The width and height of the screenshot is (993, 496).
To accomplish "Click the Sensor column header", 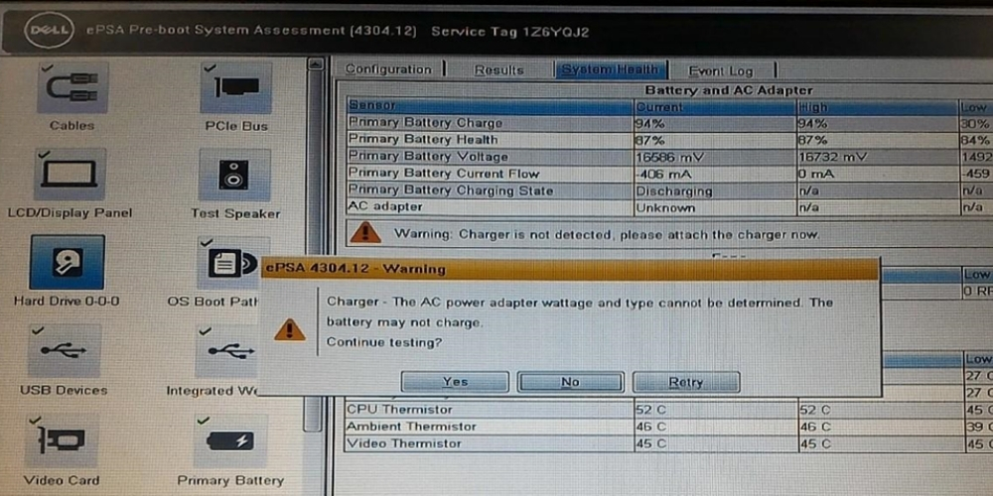I will (x=491, y=106).
